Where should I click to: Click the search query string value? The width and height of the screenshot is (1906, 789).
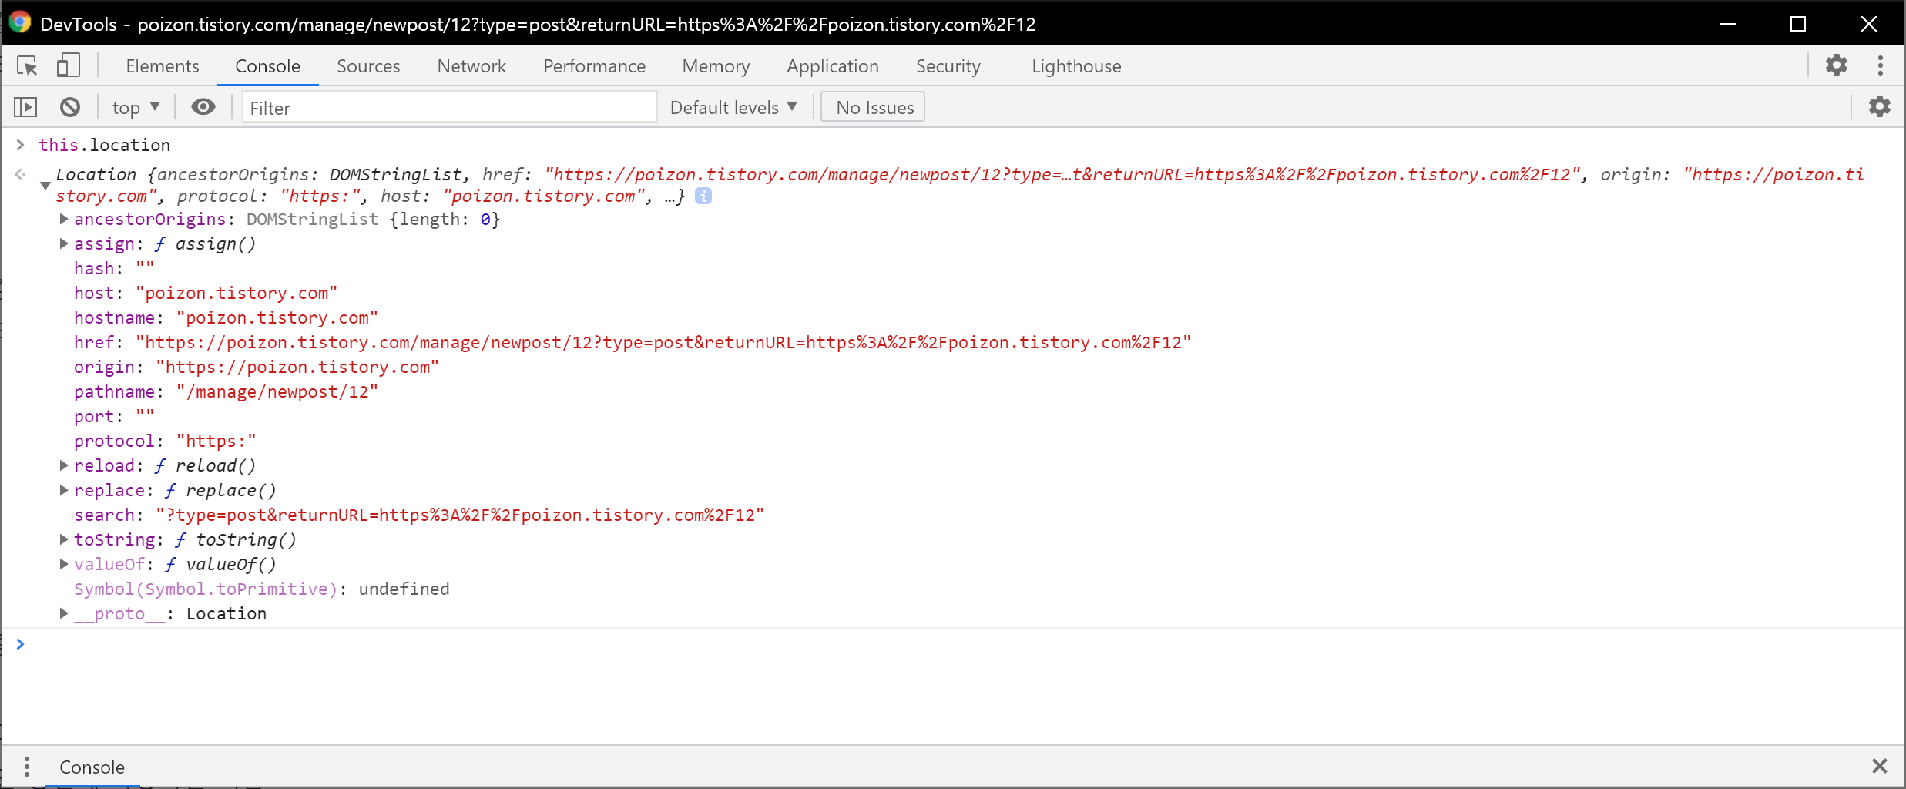(460, 515)
